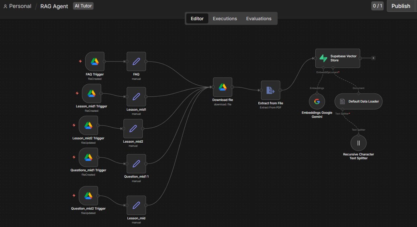Click the Extract From PDF subtitle
This screenshot has height=227, width=417.
[270, 107]
